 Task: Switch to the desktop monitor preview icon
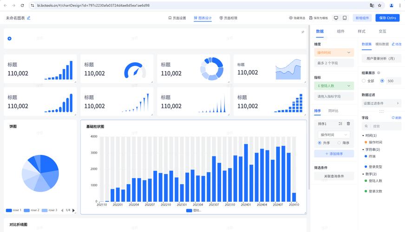tap(336, 18)
